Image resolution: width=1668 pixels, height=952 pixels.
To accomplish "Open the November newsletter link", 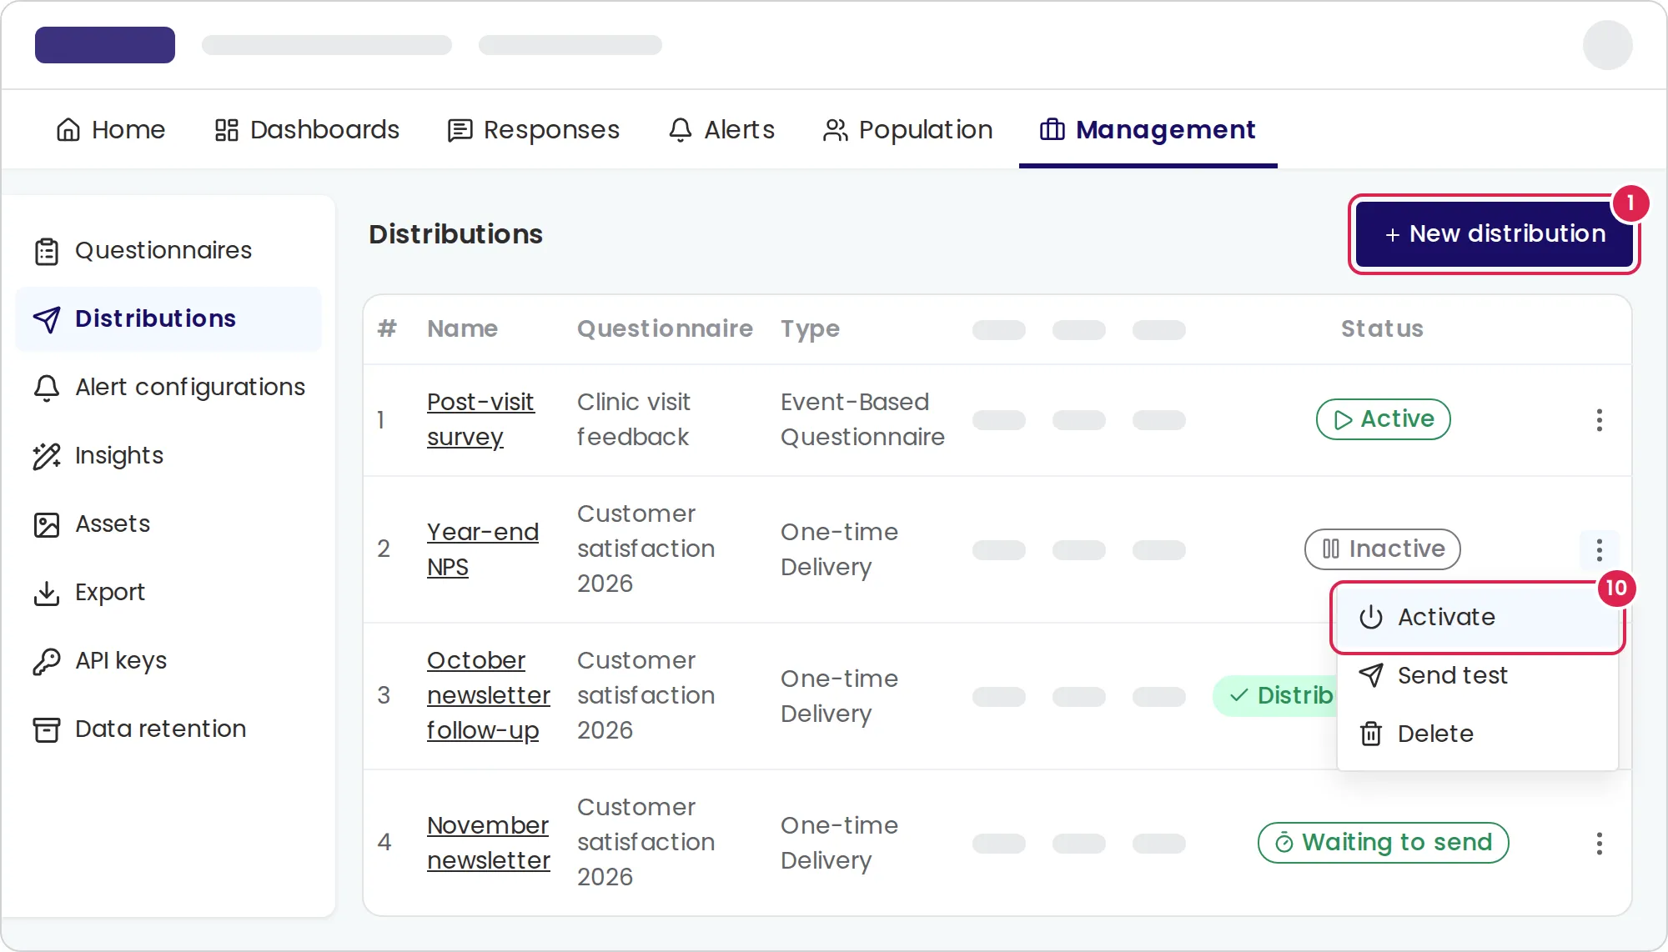I will point(489,843).
